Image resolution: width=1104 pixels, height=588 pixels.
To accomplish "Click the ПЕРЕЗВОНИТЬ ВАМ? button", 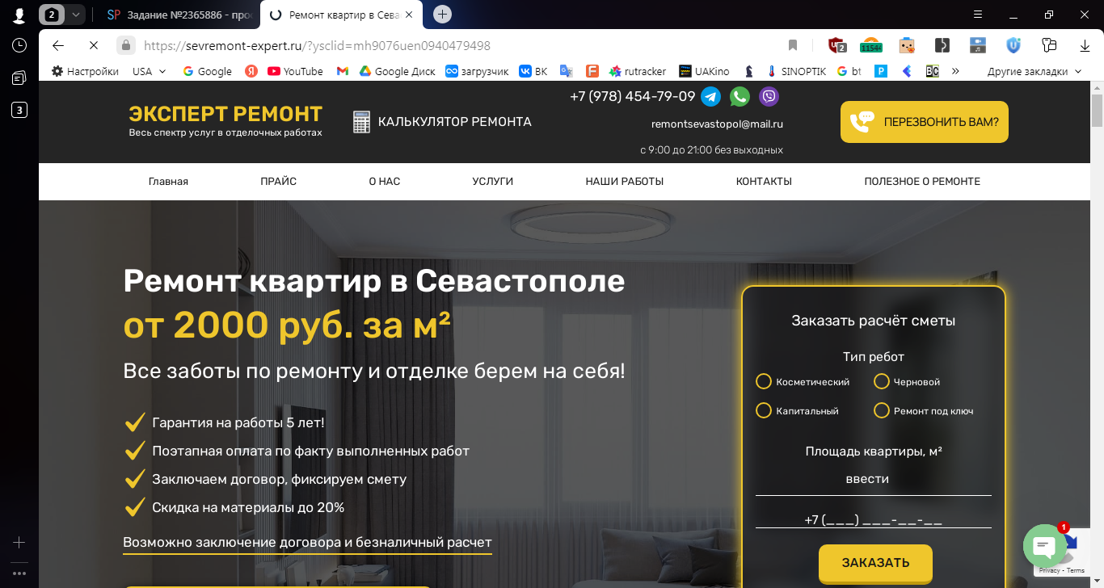I will [925, 122].
